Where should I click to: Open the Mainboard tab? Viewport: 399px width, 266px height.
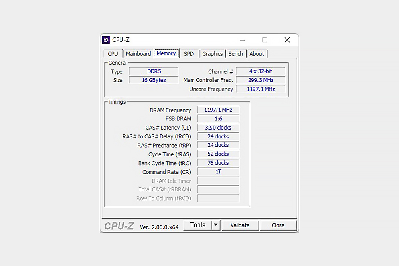138,54
